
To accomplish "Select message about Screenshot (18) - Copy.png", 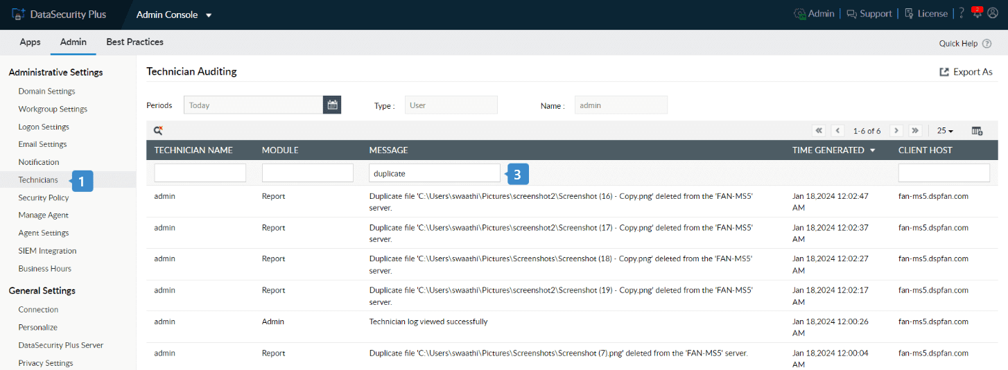I will tap(561, 264).
